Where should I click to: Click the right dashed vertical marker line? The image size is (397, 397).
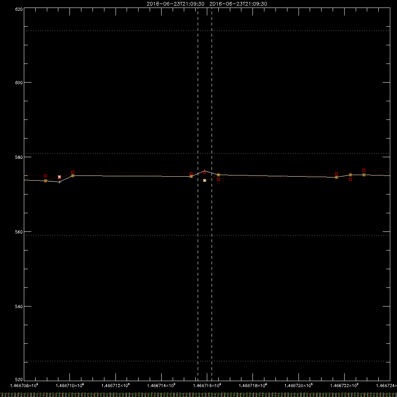pos(212,194)
